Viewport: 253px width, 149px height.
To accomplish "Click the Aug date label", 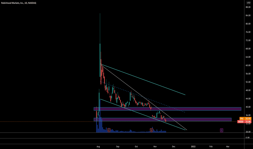I will click(x=98, y=147).
